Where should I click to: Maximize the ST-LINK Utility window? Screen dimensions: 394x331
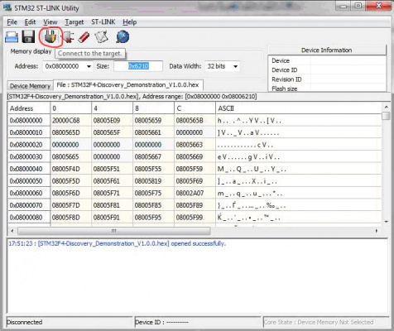tap(358, 6)
